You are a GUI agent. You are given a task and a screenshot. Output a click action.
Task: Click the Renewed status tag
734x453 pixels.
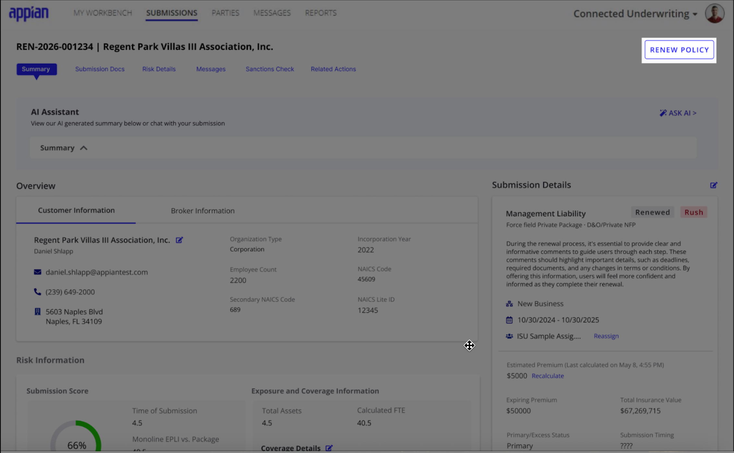[652, 212]
